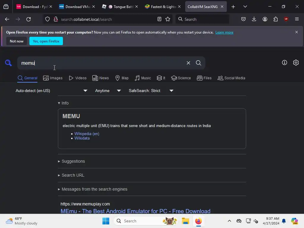Go to SearXNG home logo
304x228 pixels.
(8, 63)
